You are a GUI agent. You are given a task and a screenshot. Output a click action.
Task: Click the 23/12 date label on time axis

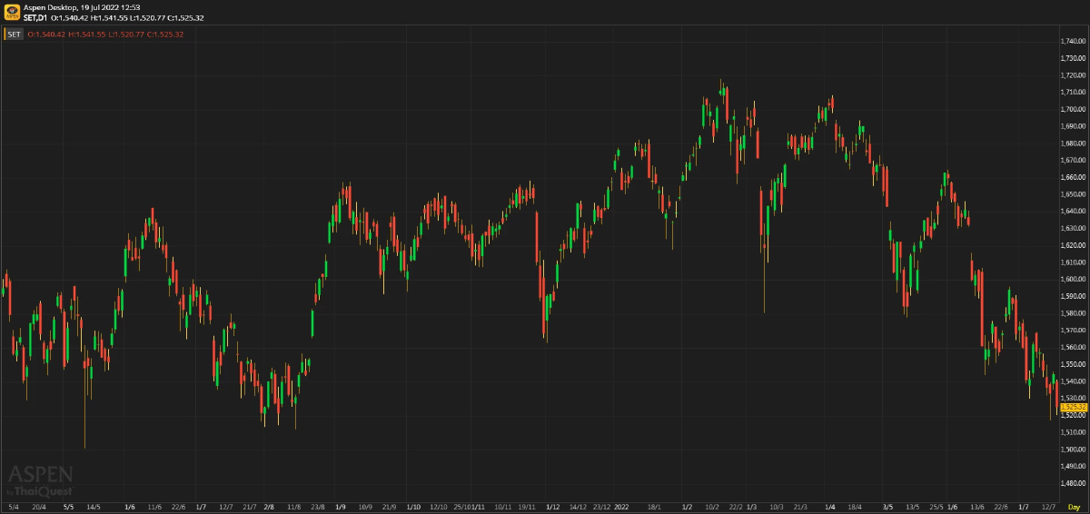point(603,506)
